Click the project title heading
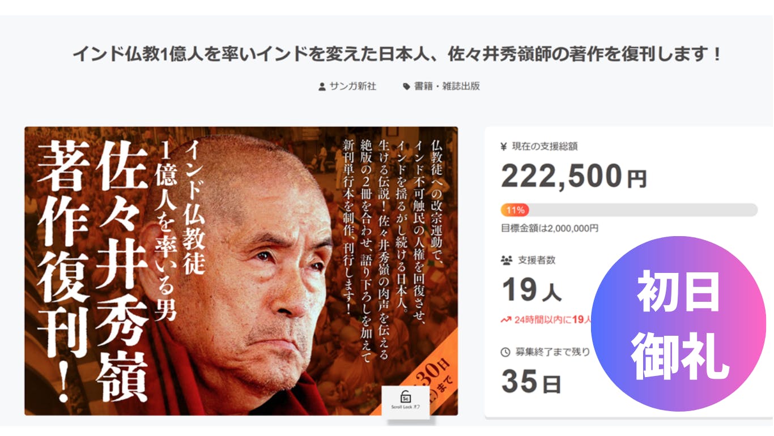The height and width of the screenshot is (436, 774). coord(398,55)
